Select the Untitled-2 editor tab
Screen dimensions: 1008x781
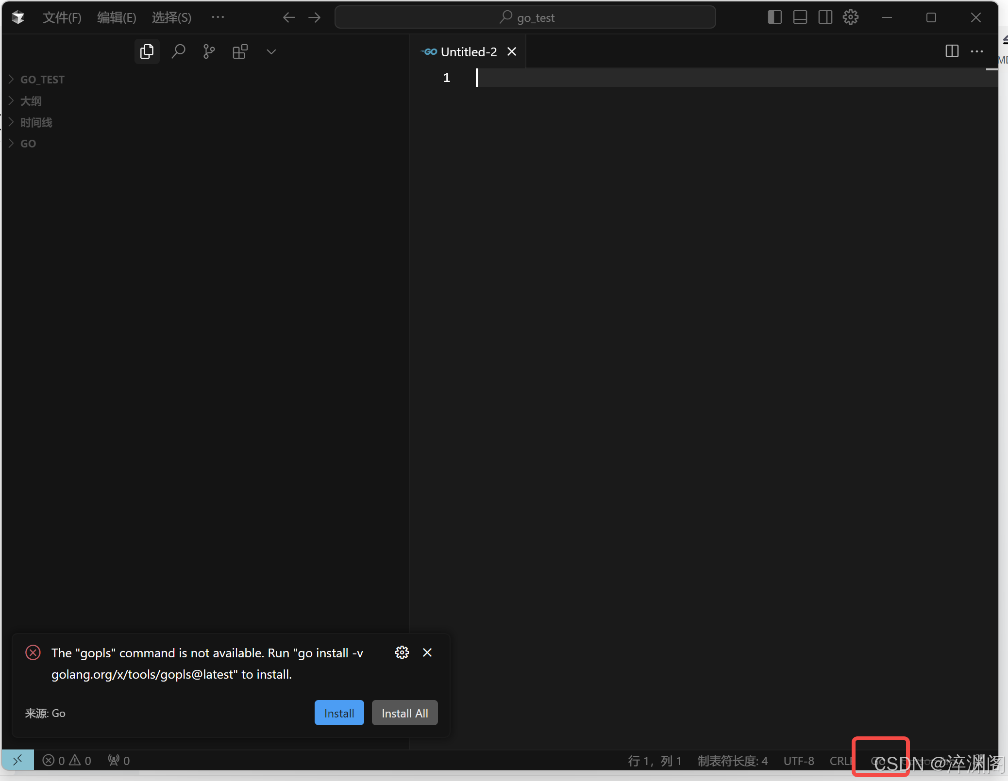pos(468,52)
